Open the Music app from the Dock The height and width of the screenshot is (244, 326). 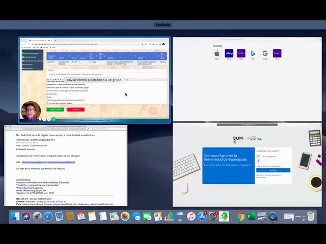191,217
